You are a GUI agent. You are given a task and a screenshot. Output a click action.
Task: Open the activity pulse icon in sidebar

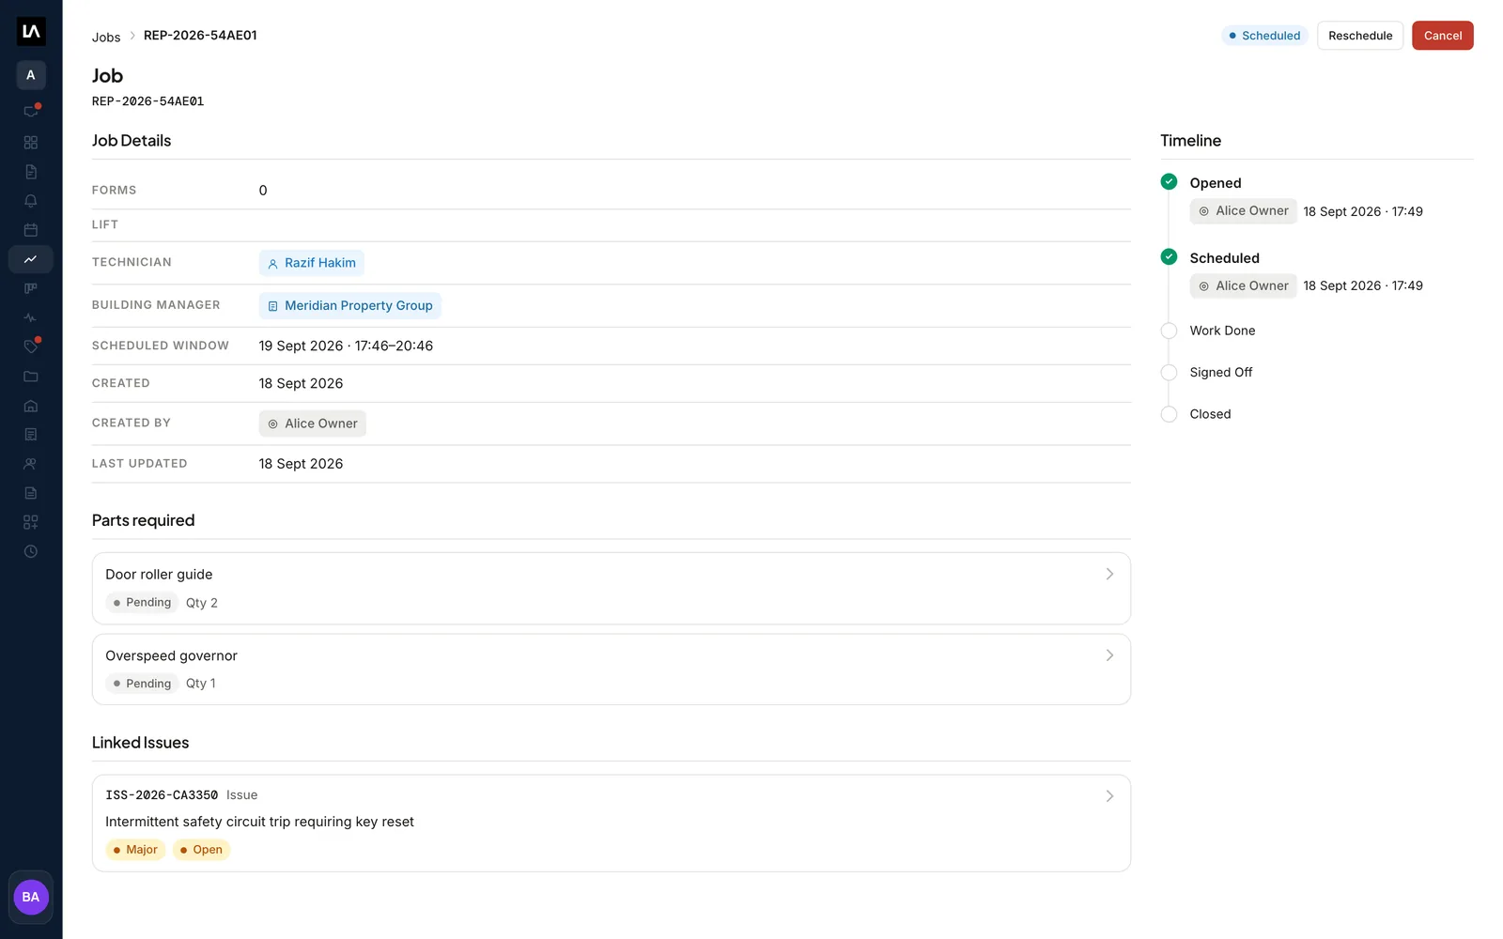point(31,317)
